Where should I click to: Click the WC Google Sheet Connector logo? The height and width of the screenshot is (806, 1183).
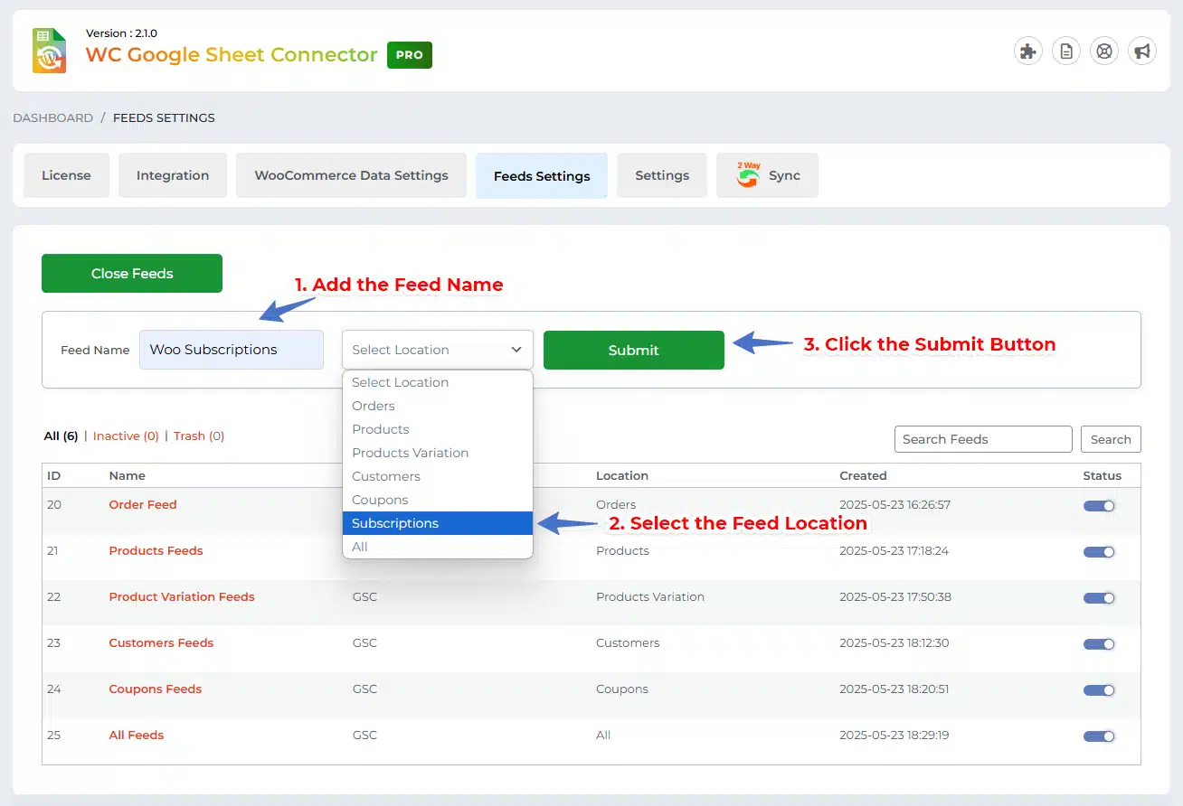[x=50, y=51]
